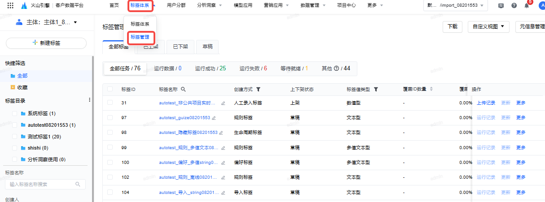Expand the 更多 menu in top navigation
Screen dimensions: 545x202
[375, 5]
